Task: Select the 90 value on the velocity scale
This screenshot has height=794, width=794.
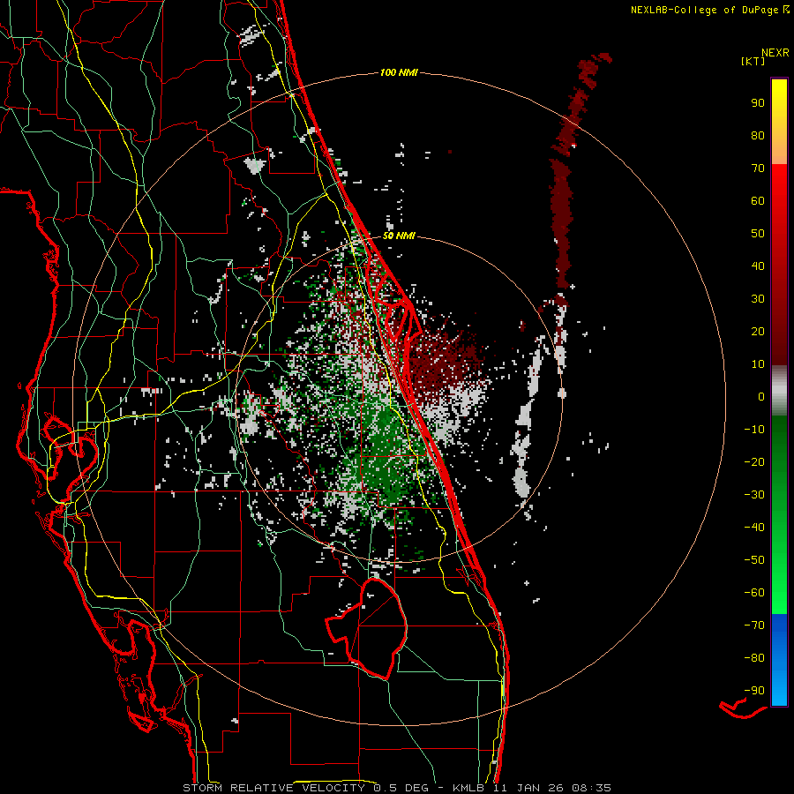Action: point(758,103)
